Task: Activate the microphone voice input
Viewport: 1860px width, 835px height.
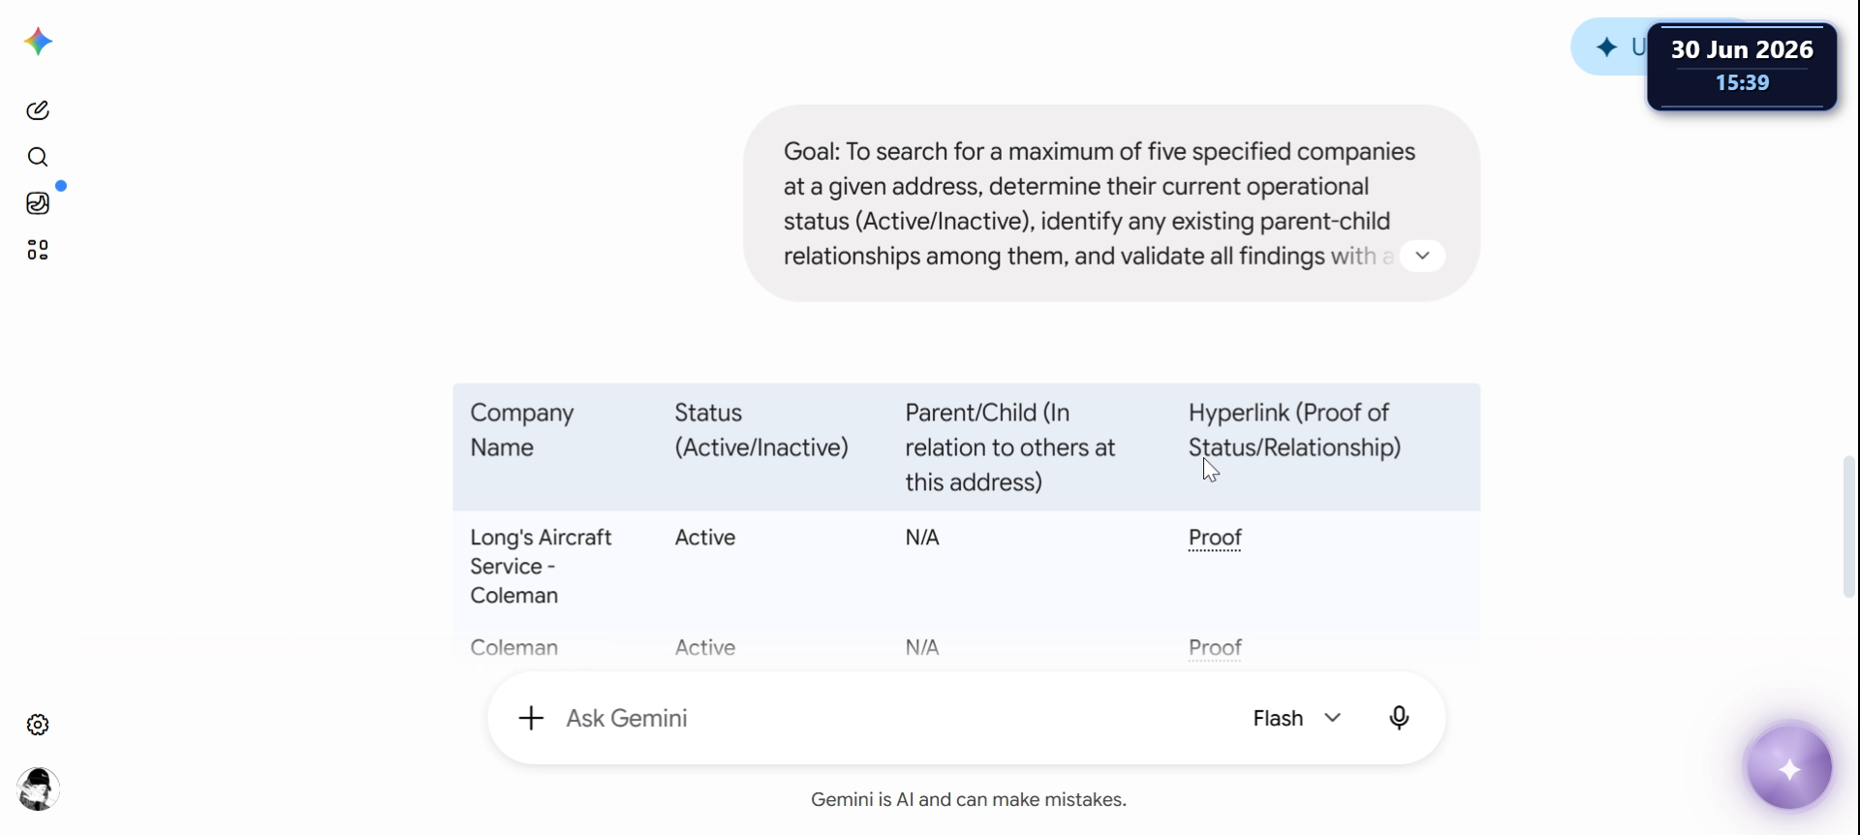Action: pos(1399,718)
